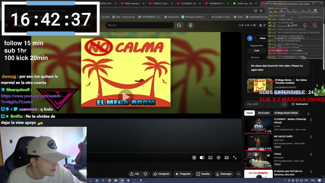The width and height of the screenshot is (325, 183).
Task: Open the 'i know.' video thumbnail
Action: pos(258,160)
